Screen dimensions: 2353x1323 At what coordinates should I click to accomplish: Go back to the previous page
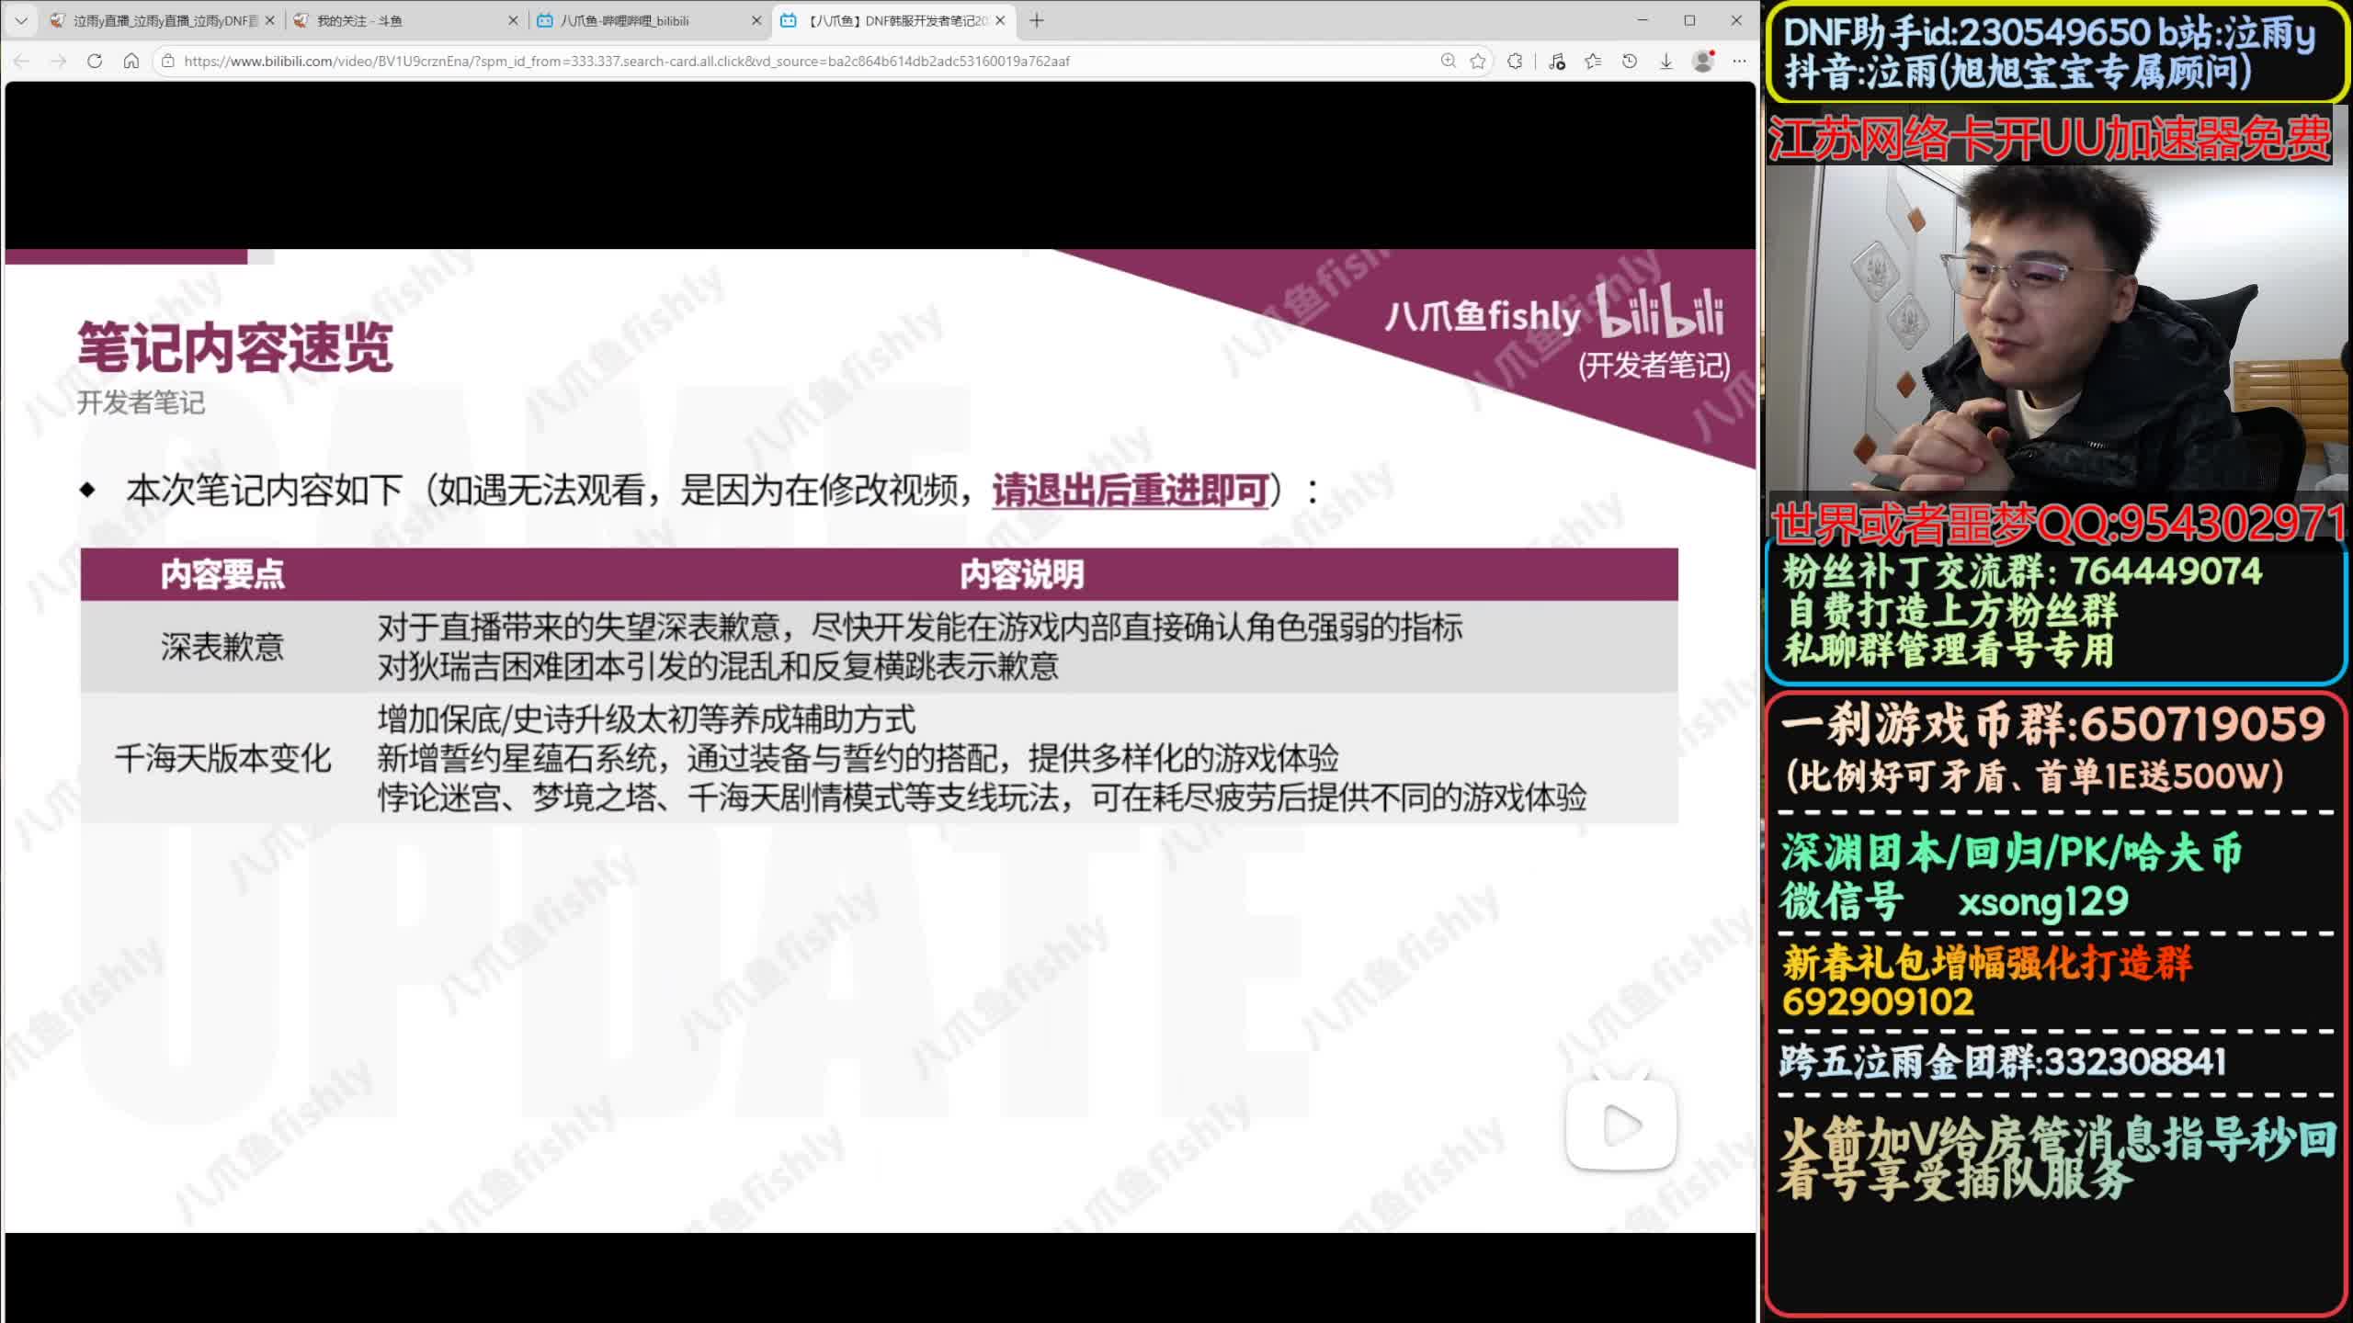pos(22,61)
